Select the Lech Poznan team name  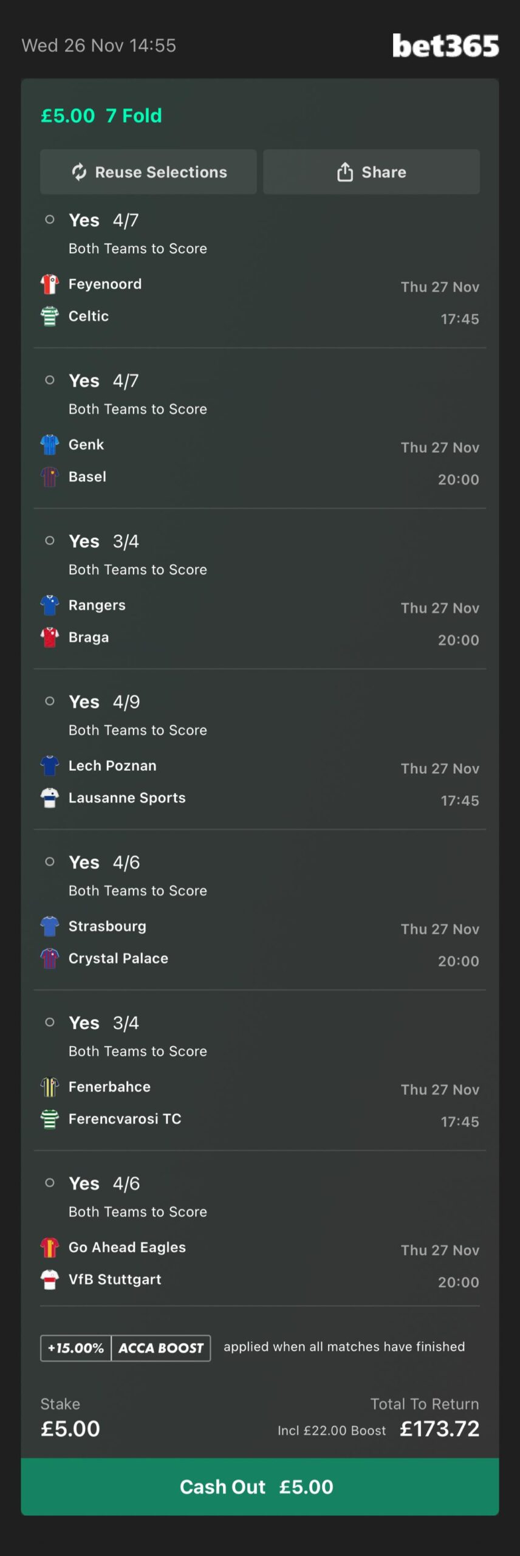pyautogui.click(x=112, y=765)
